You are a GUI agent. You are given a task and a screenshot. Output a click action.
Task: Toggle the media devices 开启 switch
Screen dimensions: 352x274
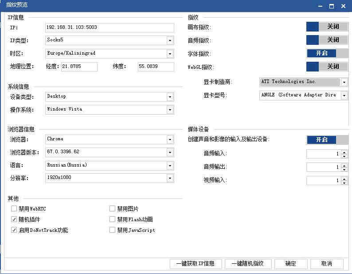pyautogui.click(x=327, y=140)
